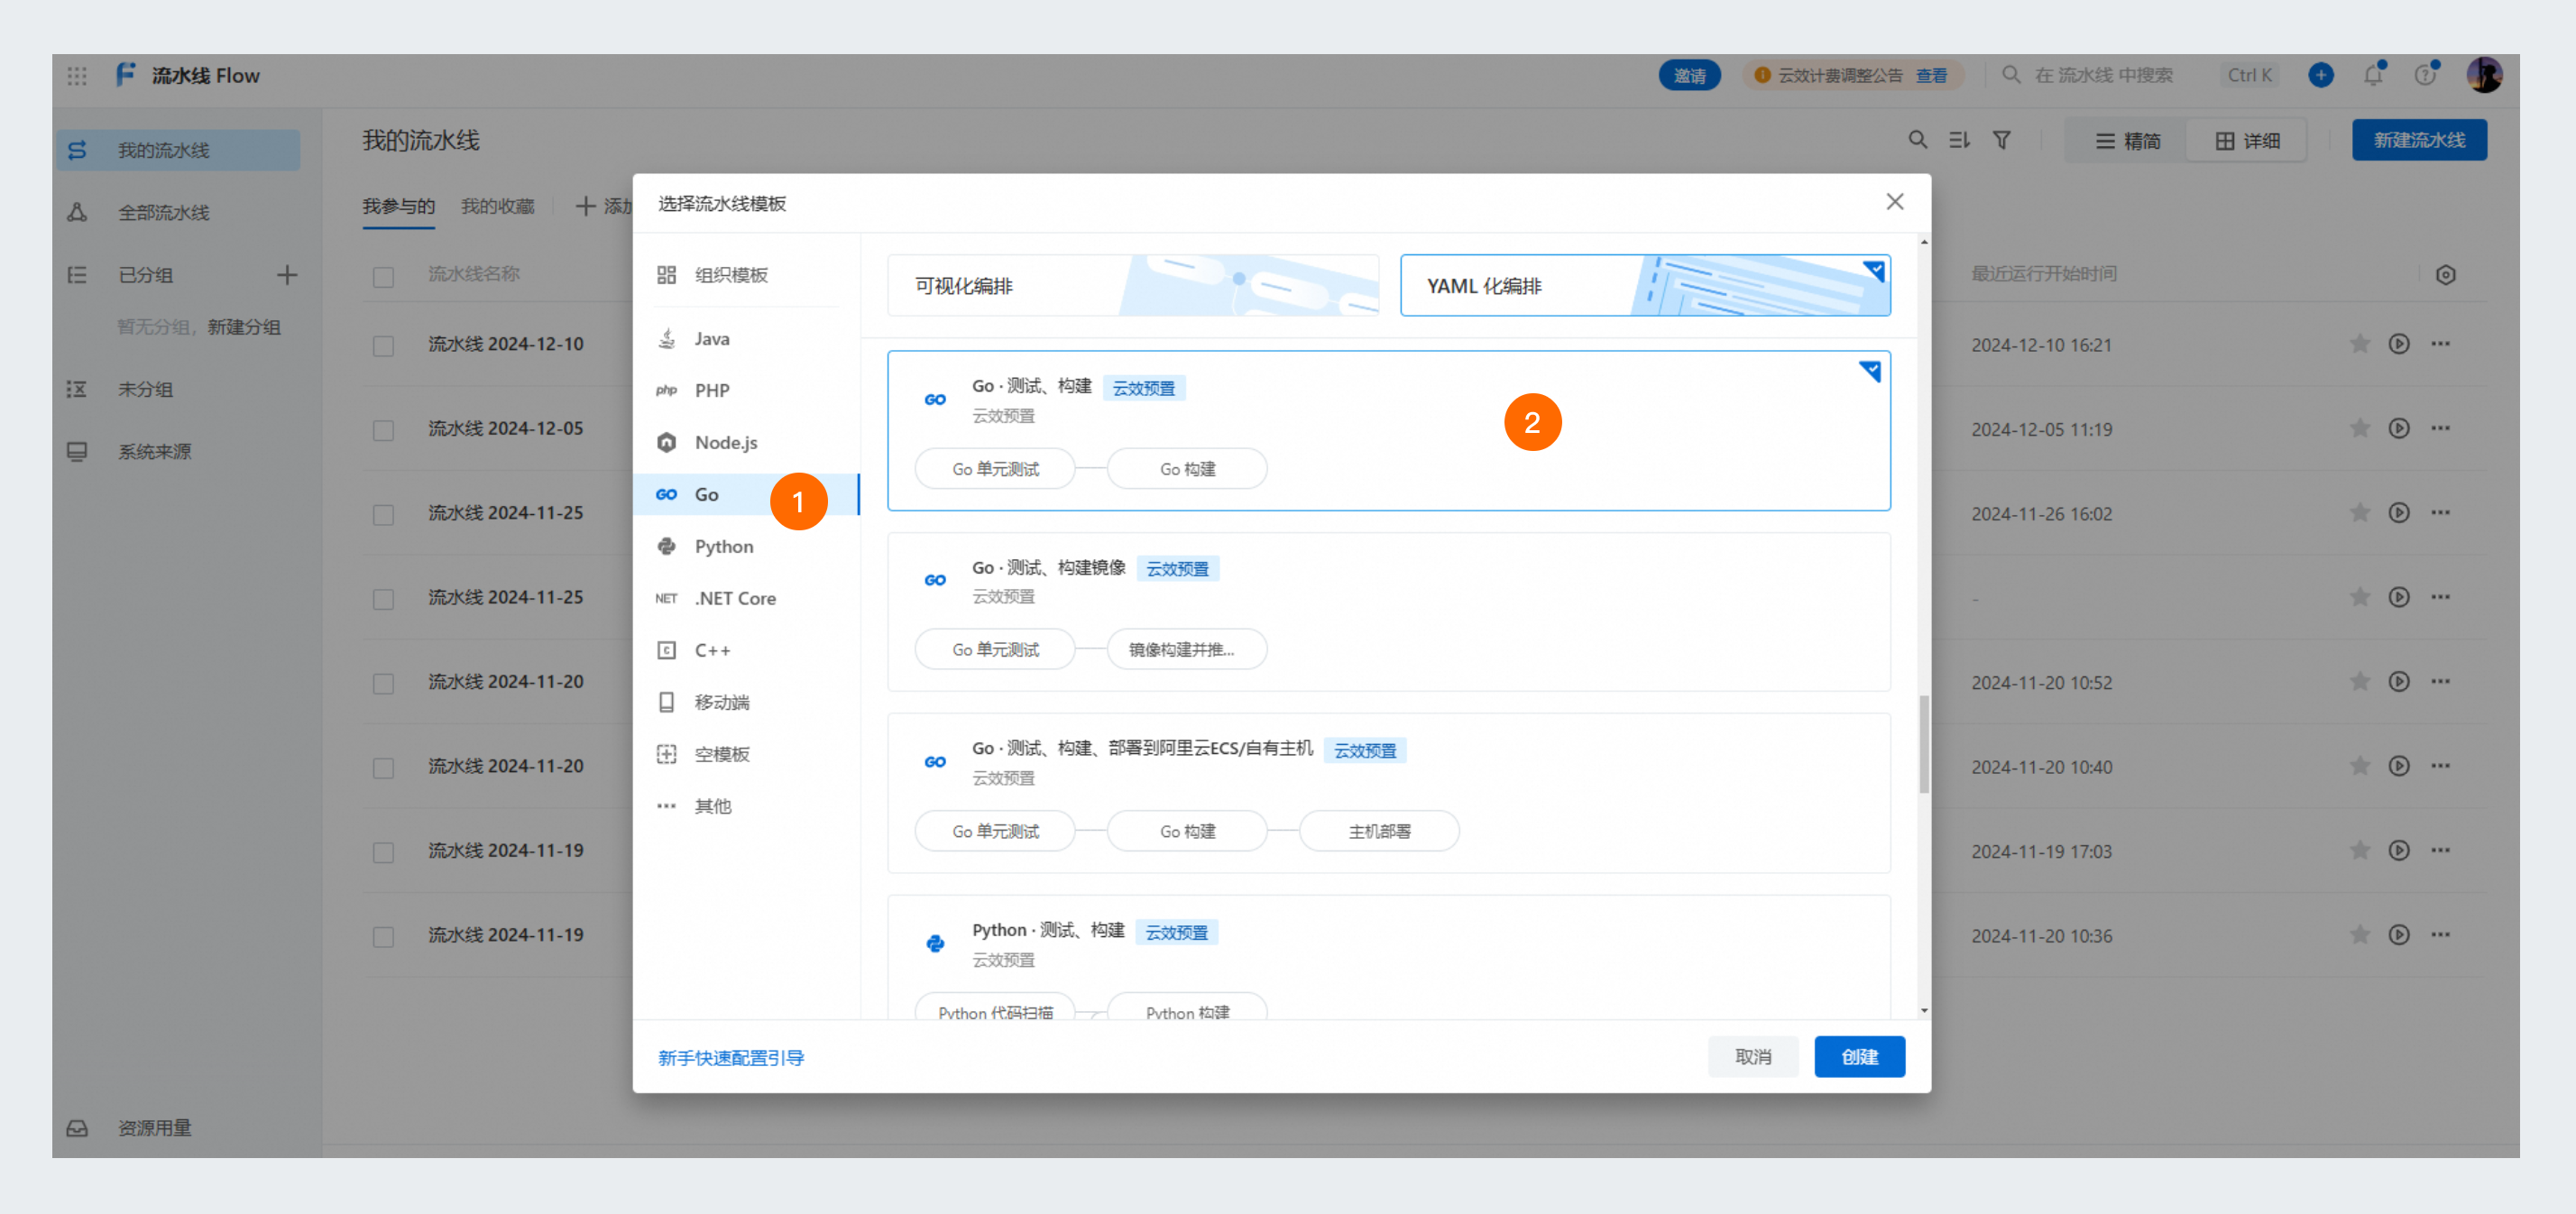Star the pipeline run 2024-12-05 11:19
The height and width of the screenshot is (1214, 2576).
[2360, 429]
